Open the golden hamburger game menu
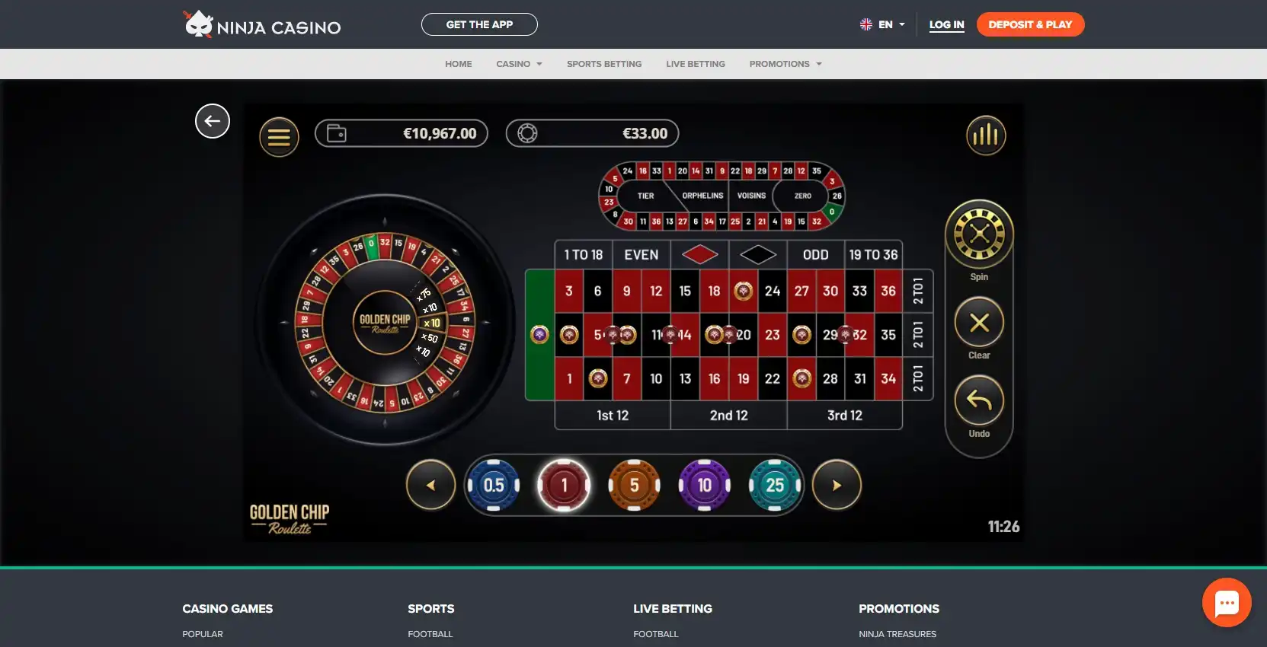 point(279,137)
